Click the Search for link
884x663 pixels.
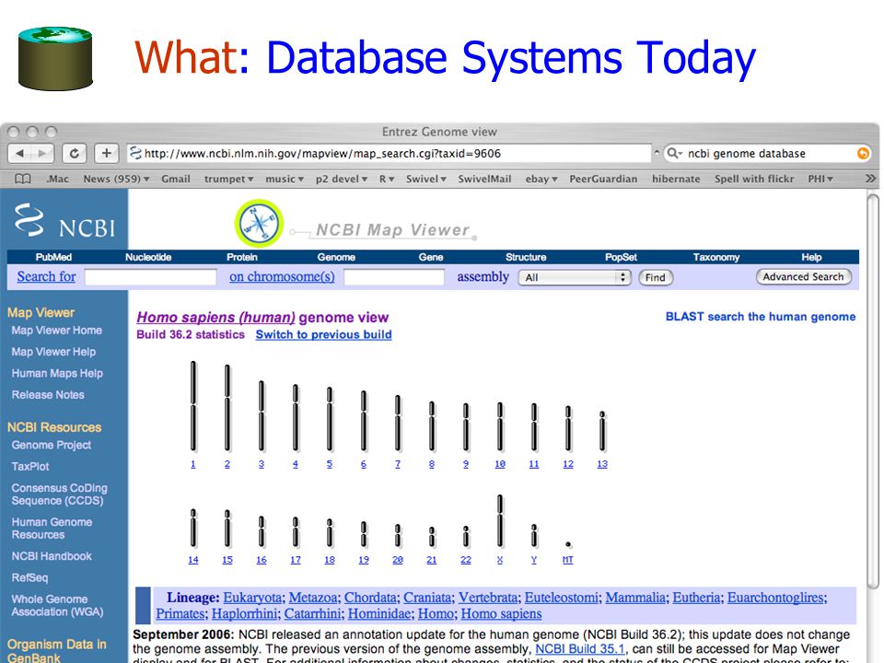coord(46,276)
